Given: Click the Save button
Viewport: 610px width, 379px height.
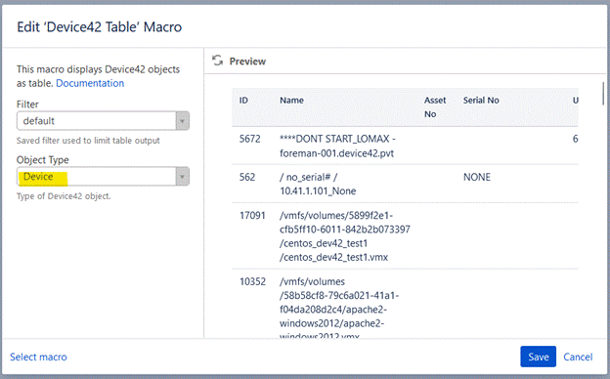Looking at the screenshot, I should 538,357.
